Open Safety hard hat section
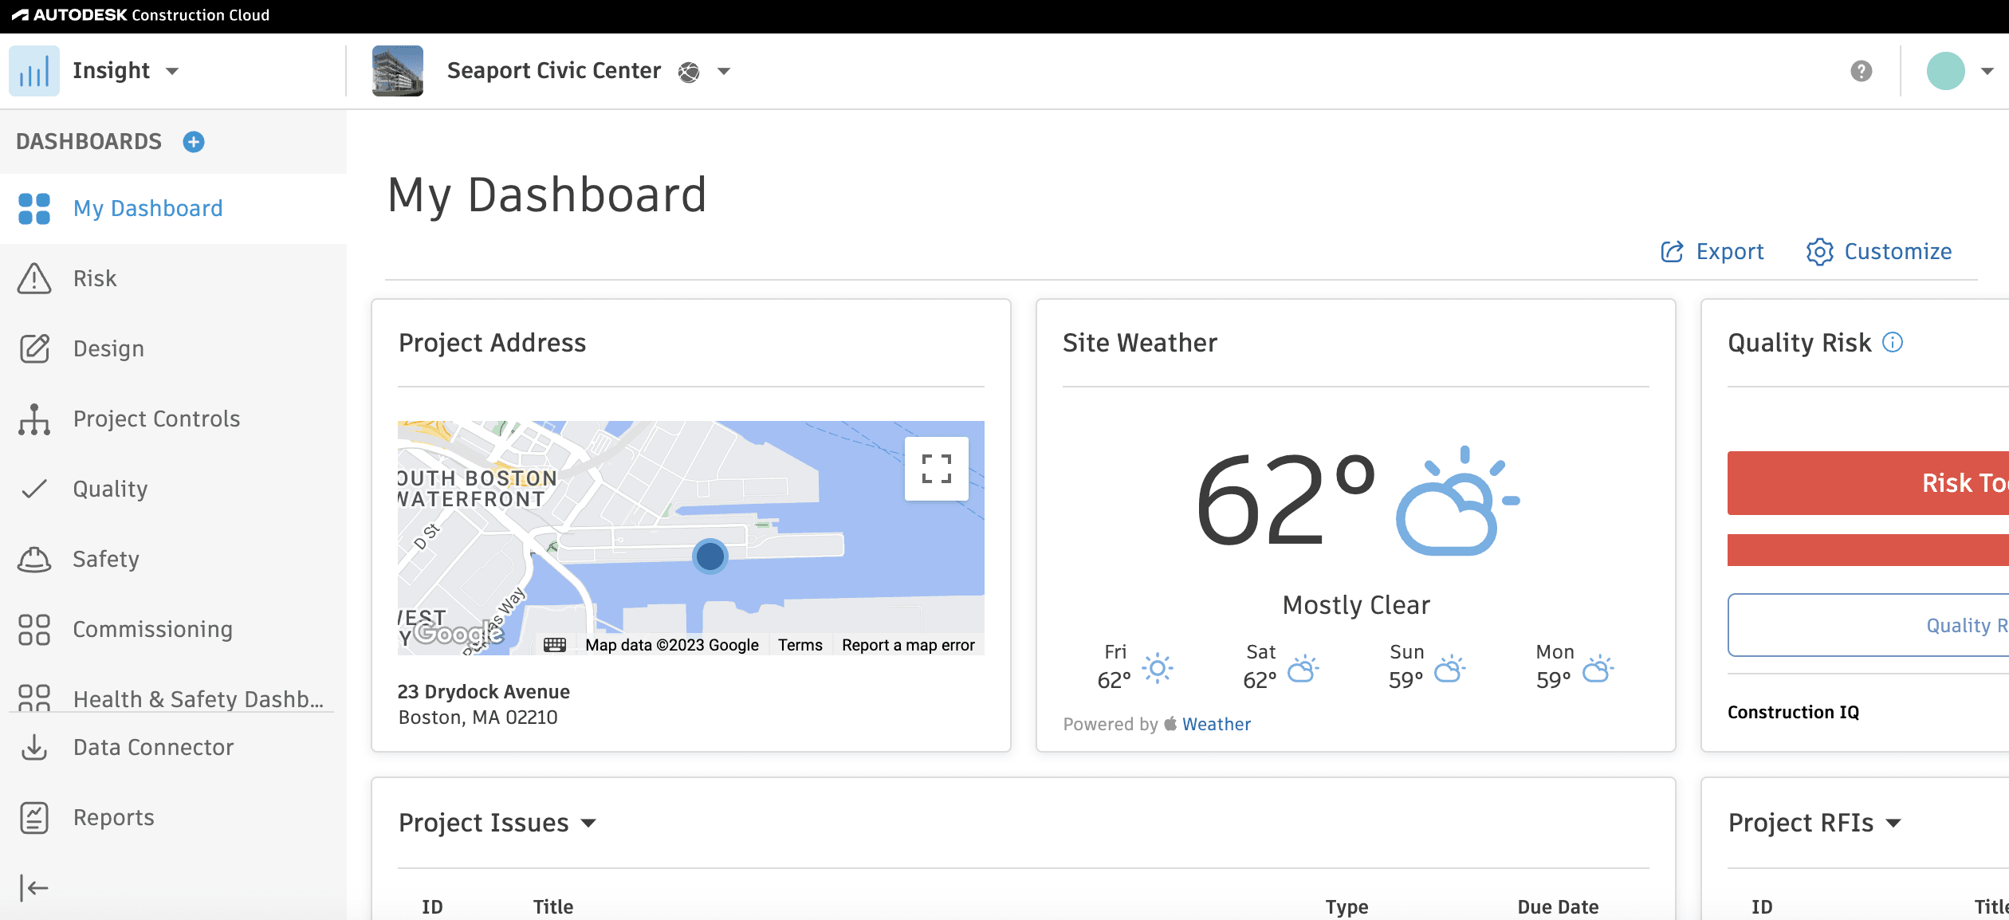 105,559
